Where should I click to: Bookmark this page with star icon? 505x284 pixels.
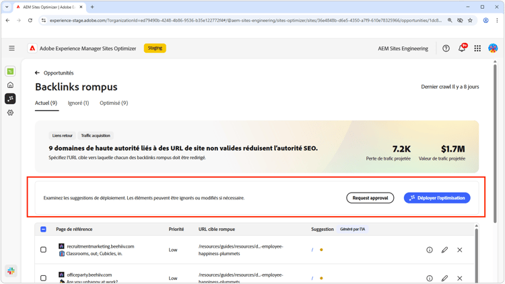(470, 20)
